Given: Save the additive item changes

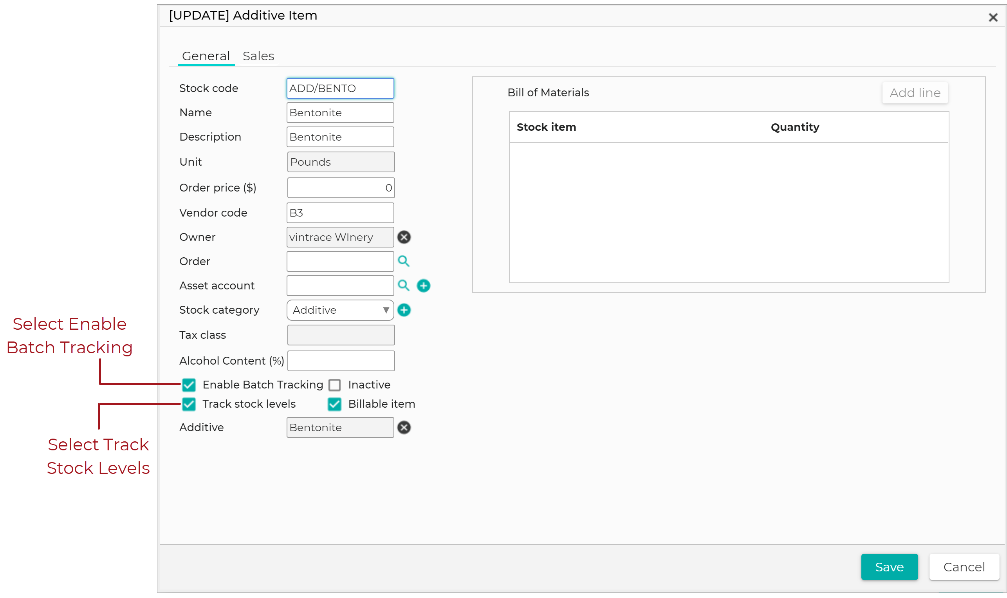Looking at the screenshot, I should [890, 567].
